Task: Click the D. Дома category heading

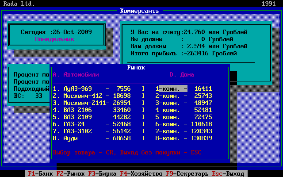Action: (x=182, y=75)
